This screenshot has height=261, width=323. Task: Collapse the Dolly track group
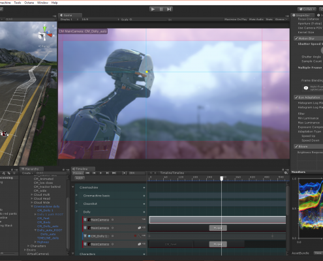click(x=76, y=211)
